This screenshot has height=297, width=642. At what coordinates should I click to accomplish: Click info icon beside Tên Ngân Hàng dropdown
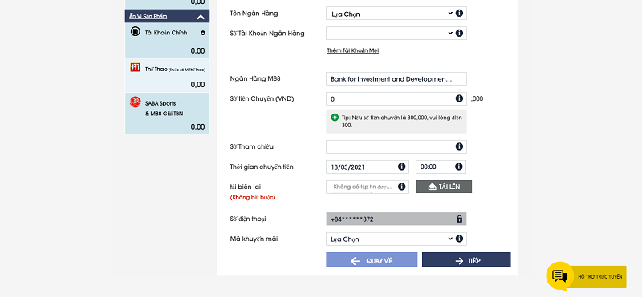pos(459,13)
